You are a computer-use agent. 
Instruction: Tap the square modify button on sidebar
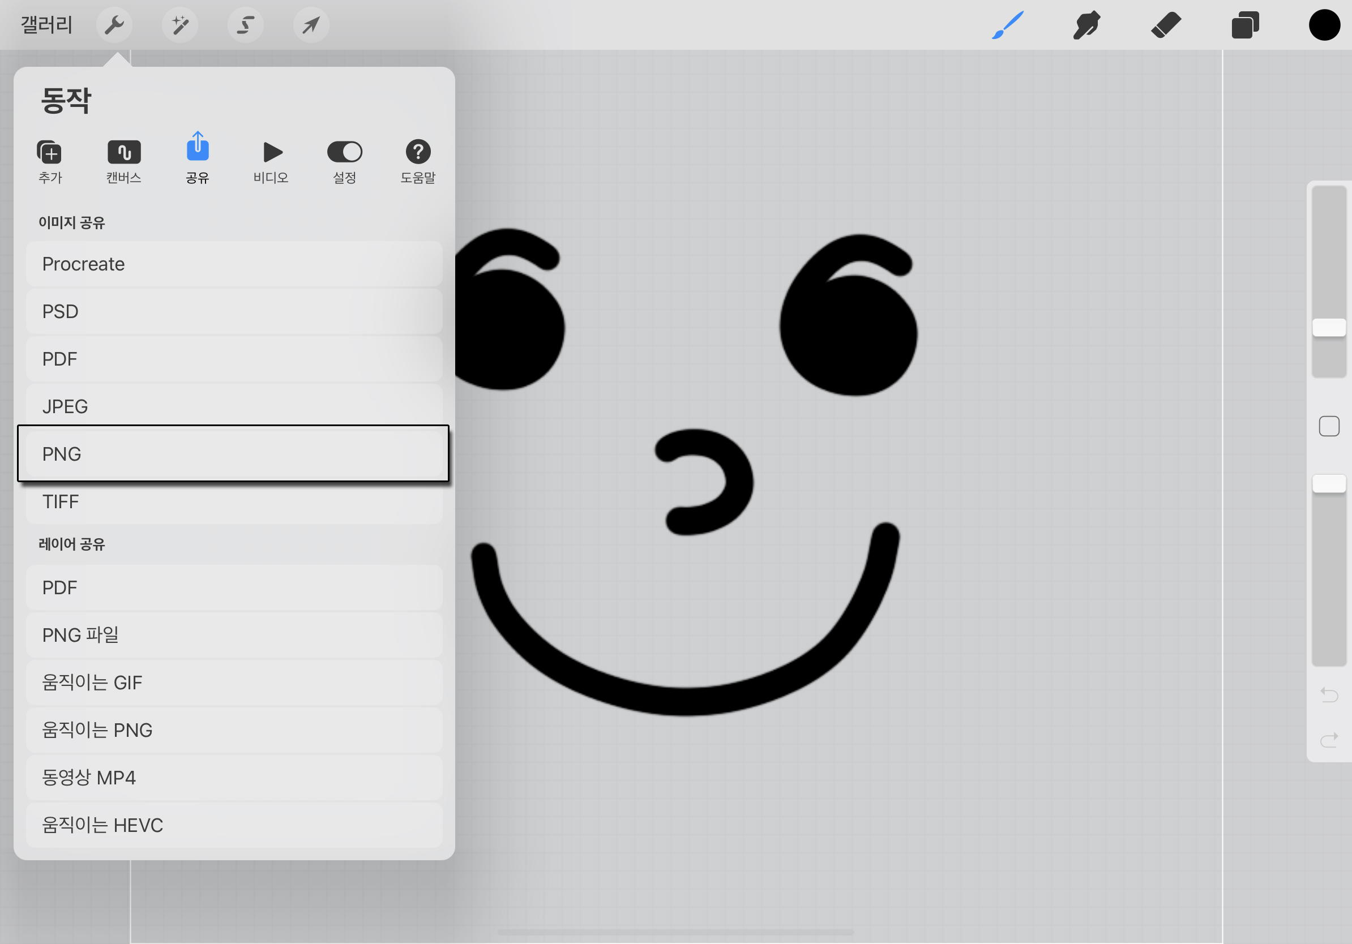1329,426
